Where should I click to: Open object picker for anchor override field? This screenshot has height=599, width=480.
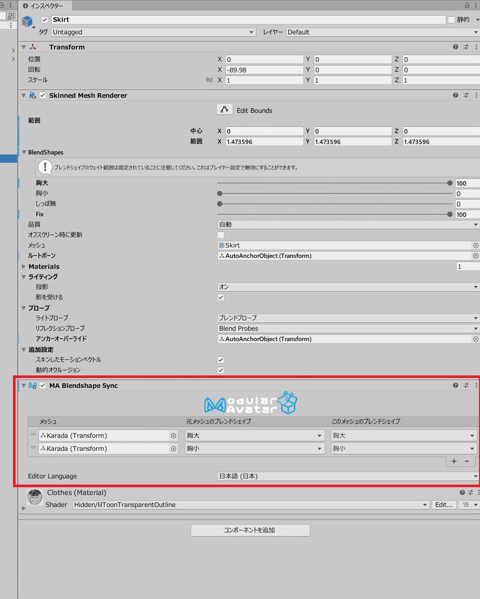[x=475, y=339]
